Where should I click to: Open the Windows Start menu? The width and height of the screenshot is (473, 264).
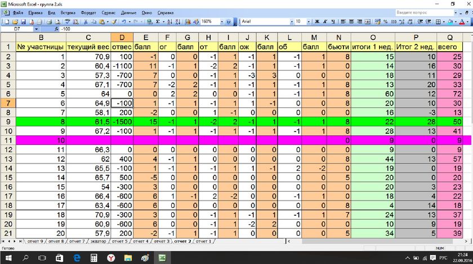point(8,258)
